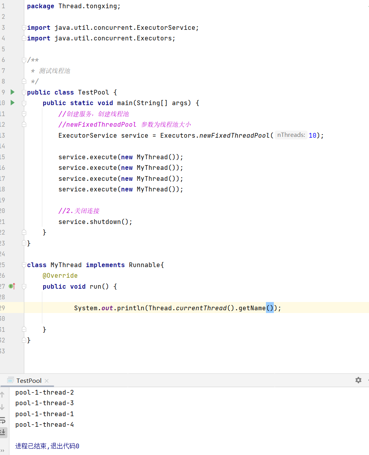Collapse the import statements fold
Image resolution: width=369 pixels, height=455 pixels.
point(24,27)
